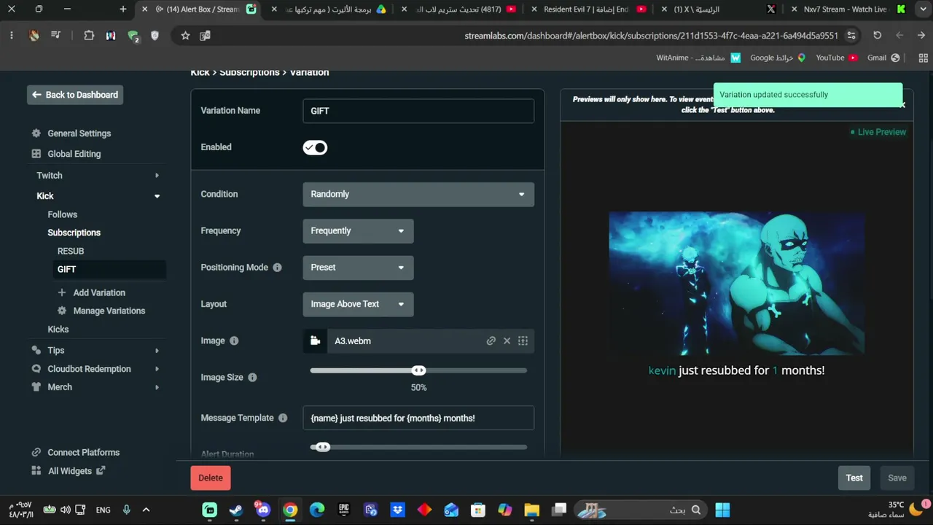This screenshot has width=933, height=525.
Task: Click the link icon in the Image field
Action: 491,341
